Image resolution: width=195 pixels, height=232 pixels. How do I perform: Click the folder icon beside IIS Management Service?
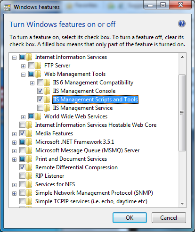47,108
